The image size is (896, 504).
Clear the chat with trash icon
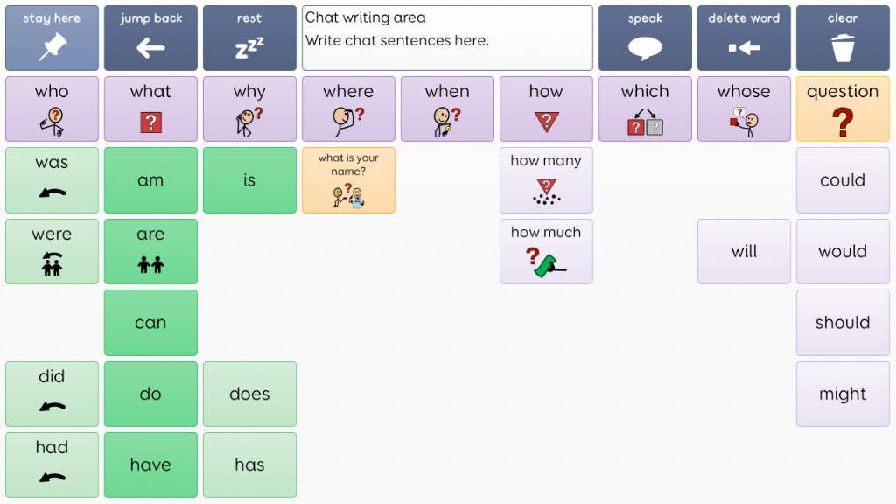[842, 38]
